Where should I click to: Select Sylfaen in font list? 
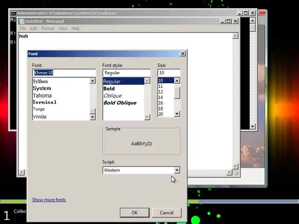(61, 81)
